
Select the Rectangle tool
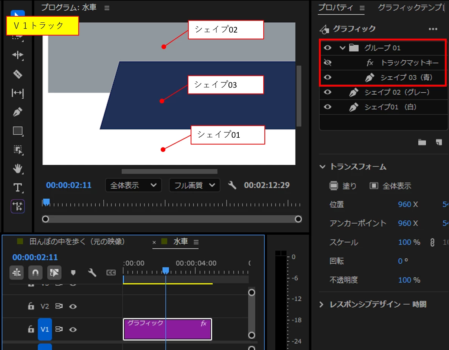[18, 131]
